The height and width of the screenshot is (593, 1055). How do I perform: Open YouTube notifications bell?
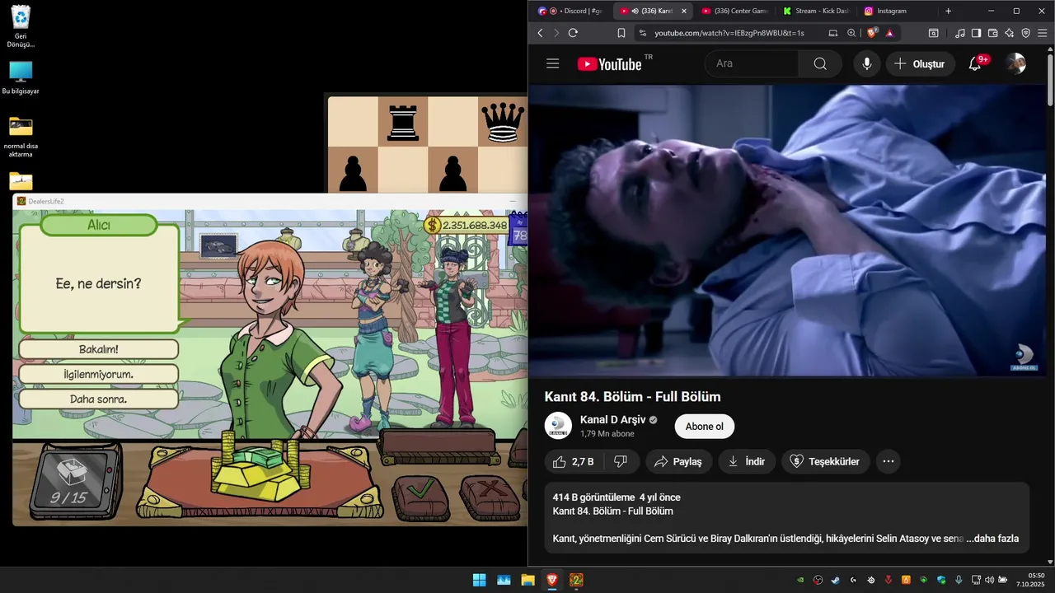point(975,63)
